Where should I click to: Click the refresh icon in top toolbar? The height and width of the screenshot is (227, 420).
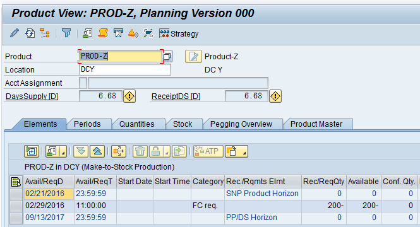(30, 33)
